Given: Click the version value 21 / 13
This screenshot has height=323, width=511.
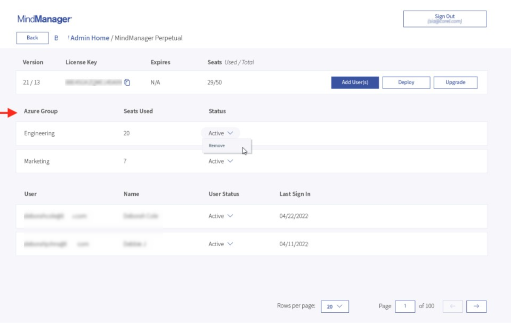Looking at the screenshot, I should tap(32, 83).
